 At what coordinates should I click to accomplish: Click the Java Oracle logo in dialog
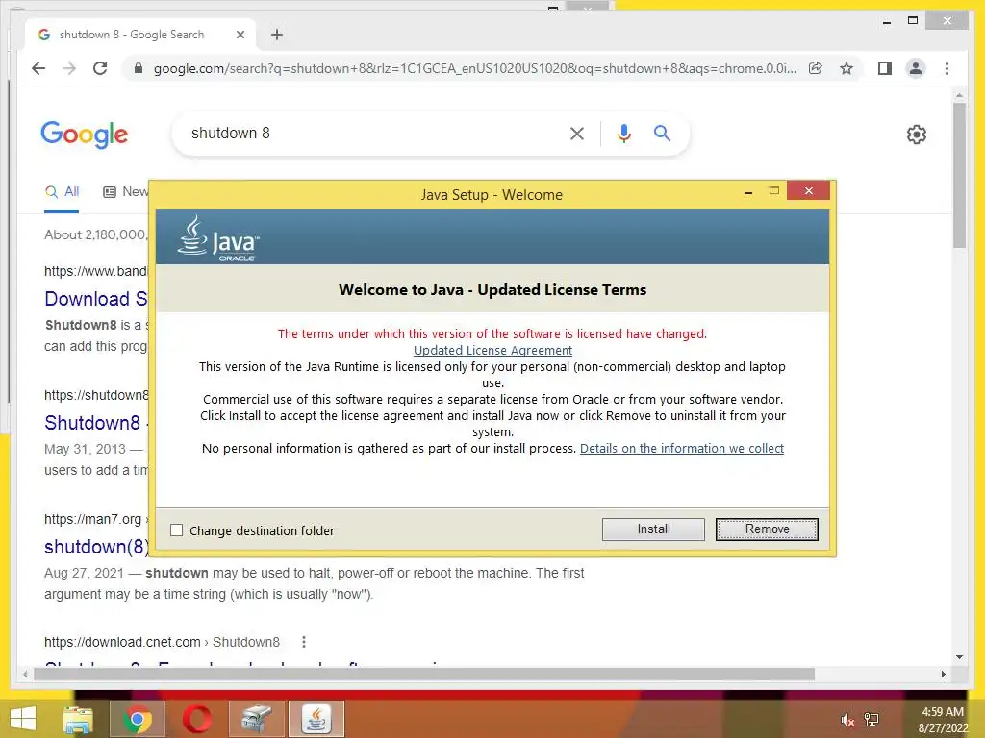point(217,238)
